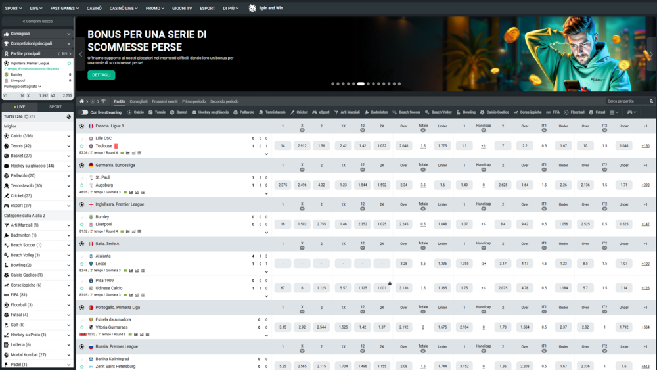Star the Baltika Kaliningrad vs Zenit match
657x370 pixels.
tap(82, 367)
